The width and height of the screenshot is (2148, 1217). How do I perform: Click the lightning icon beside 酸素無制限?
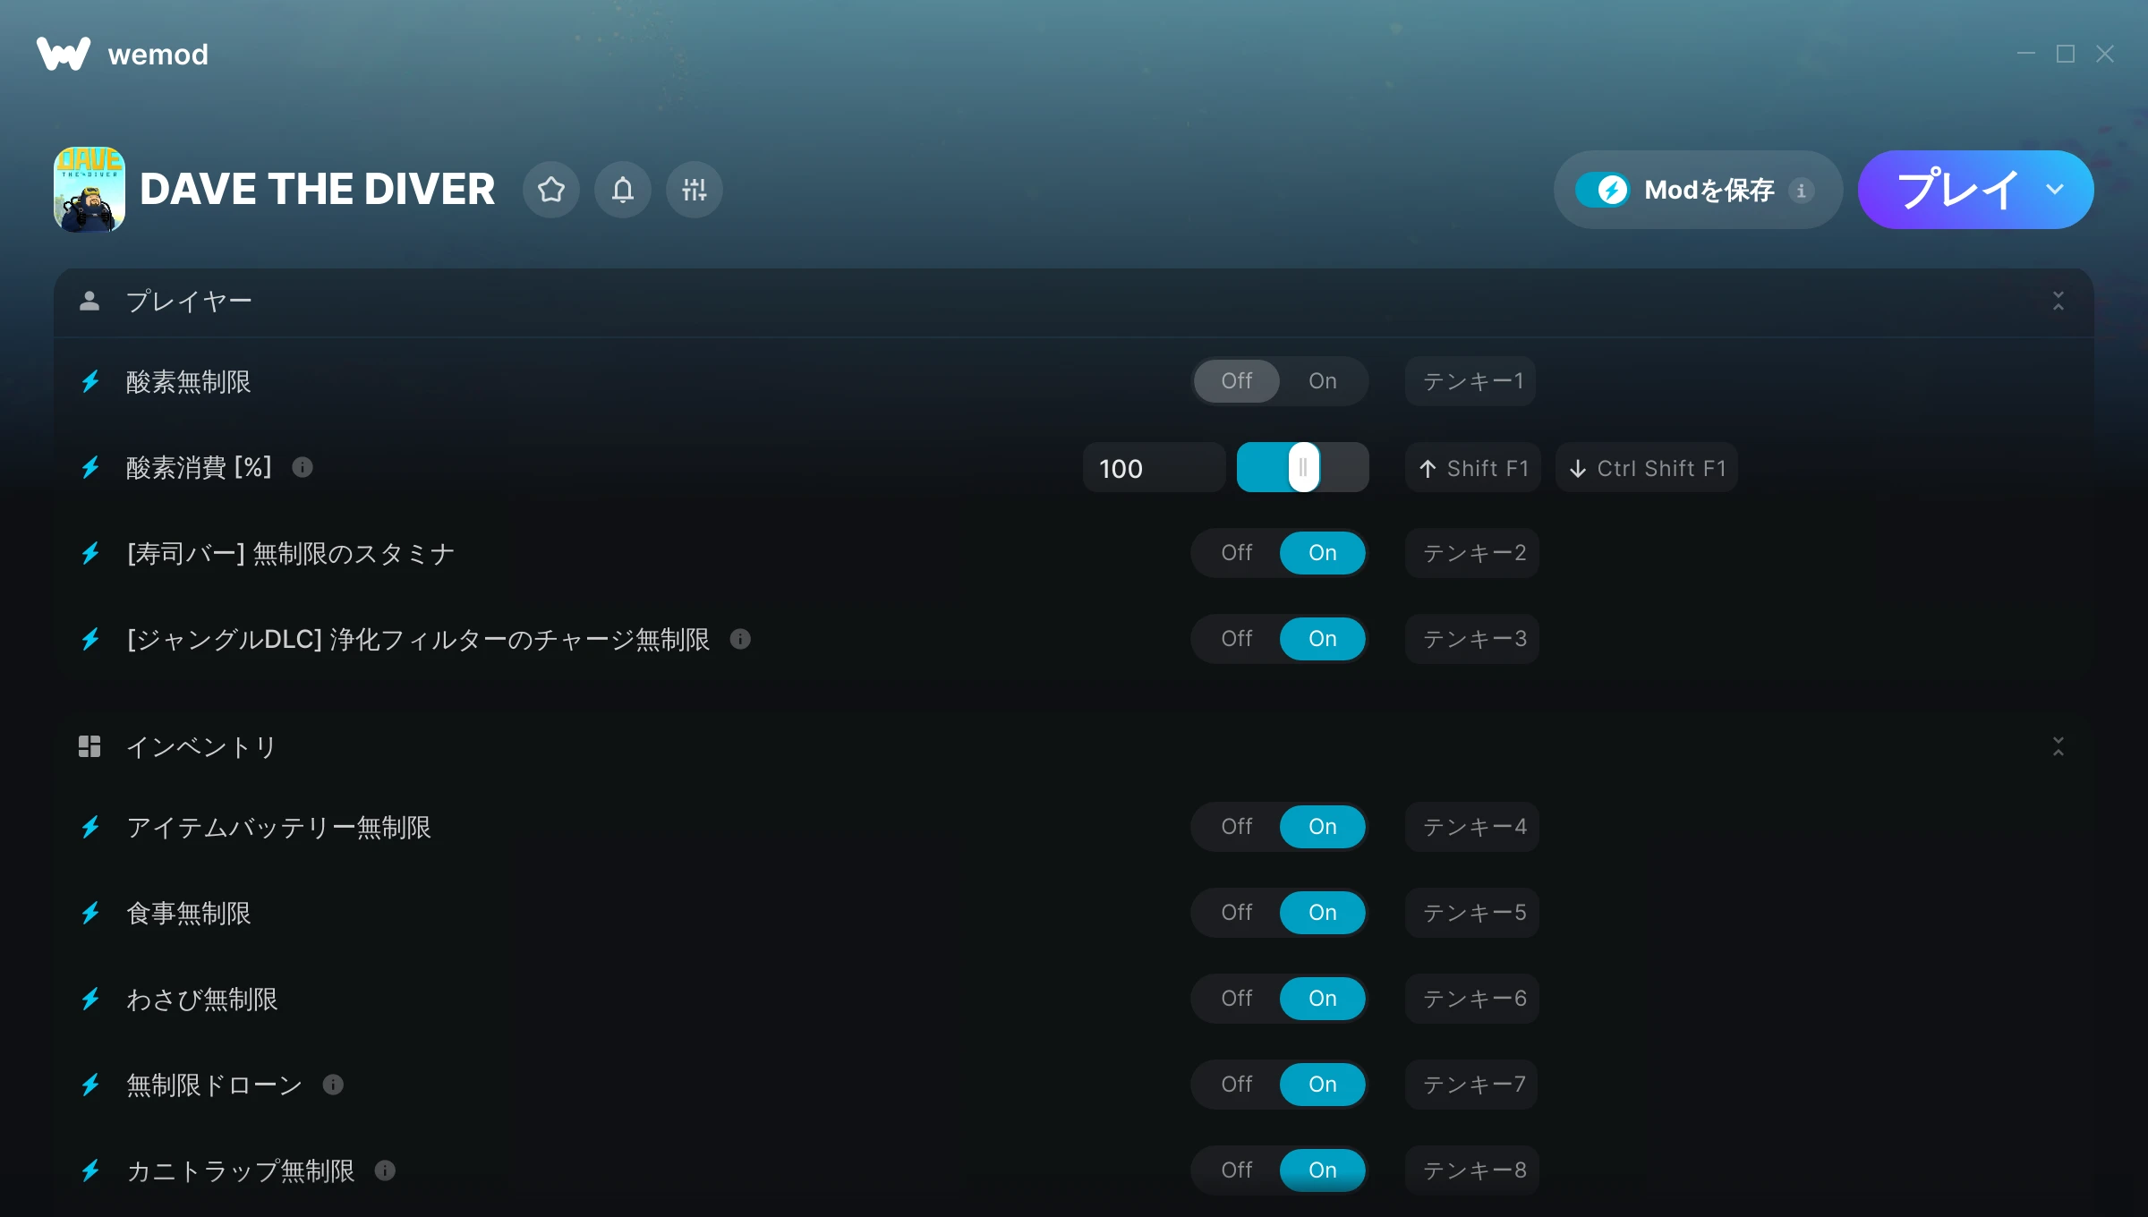tap(90, 382)
